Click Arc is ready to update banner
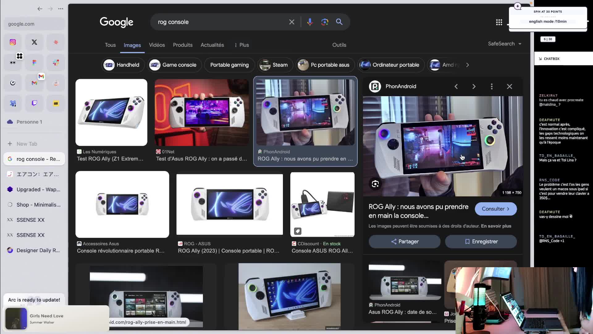593x334 pixels. point(34,300)
